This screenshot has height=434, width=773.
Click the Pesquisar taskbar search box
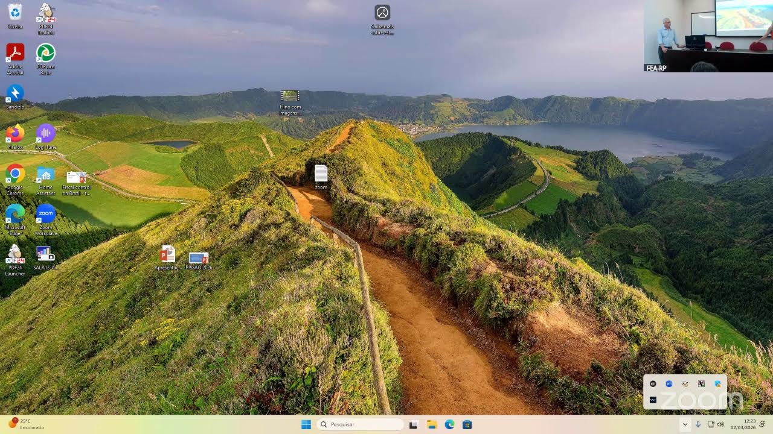360,424
